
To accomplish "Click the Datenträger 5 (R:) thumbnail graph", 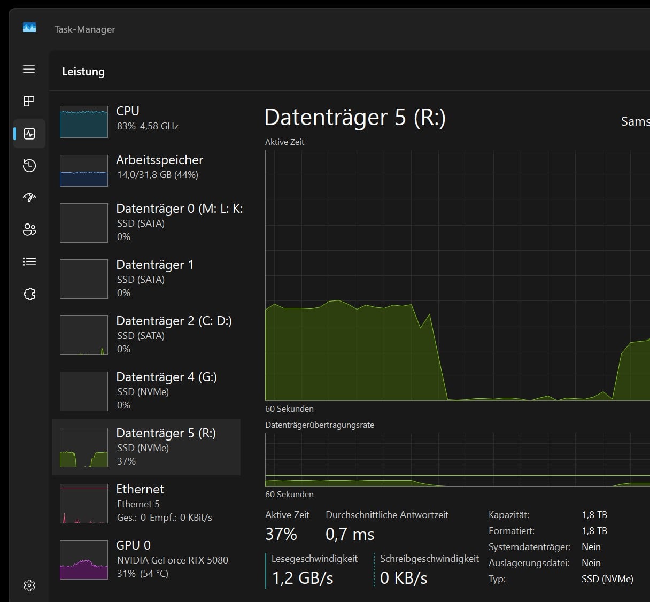I will [x=84, y=447].
